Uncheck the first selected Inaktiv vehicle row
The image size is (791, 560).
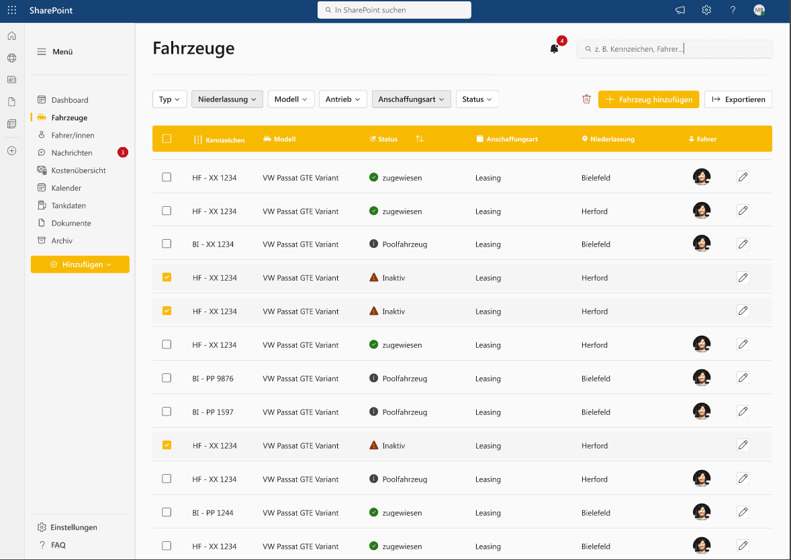pos(167,277)
